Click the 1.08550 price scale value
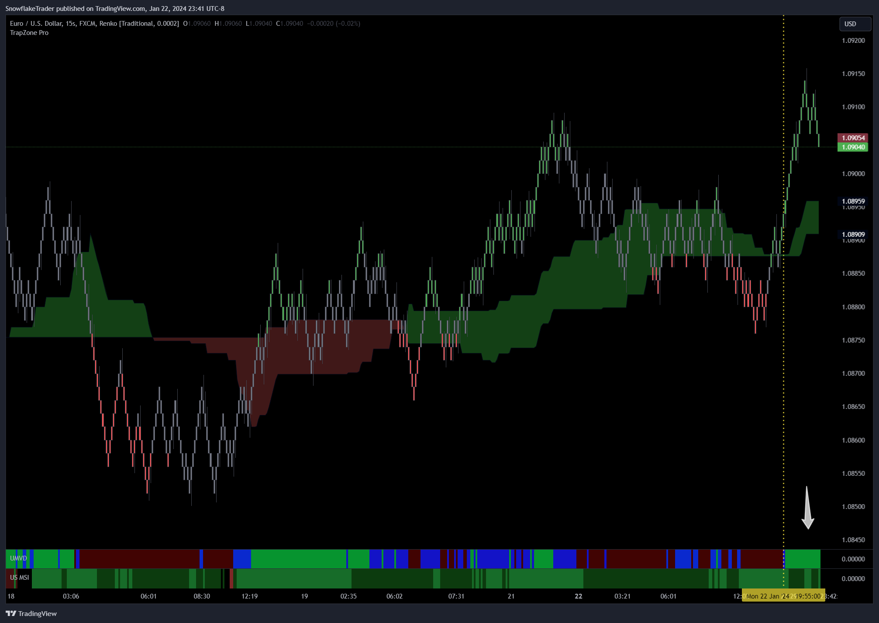The height and width of the screenshot is (623, 879). 853,474
